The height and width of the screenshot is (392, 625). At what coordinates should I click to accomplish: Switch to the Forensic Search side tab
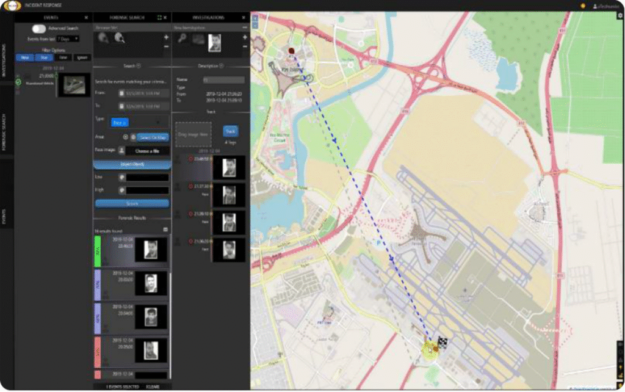coord(4,131)
